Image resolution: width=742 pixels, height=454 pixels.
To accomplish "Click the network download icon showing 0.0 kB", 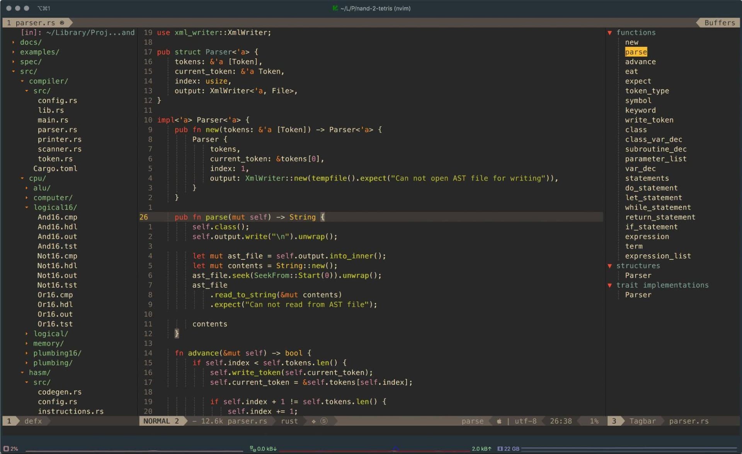I will pyautogui.click(x=253, y=449).
